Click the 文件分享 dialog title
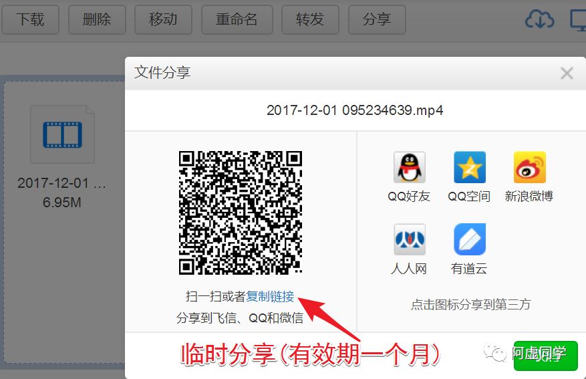 pos(162,72)
